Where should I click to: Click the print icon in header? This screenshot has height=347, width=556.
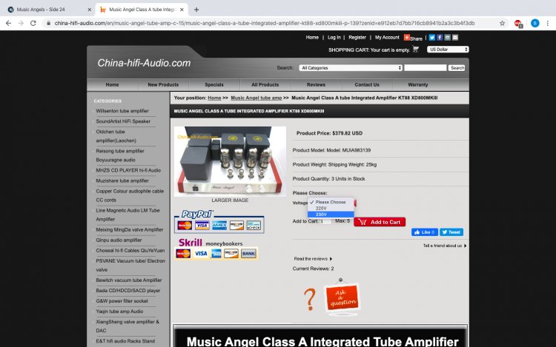[448, 37]
